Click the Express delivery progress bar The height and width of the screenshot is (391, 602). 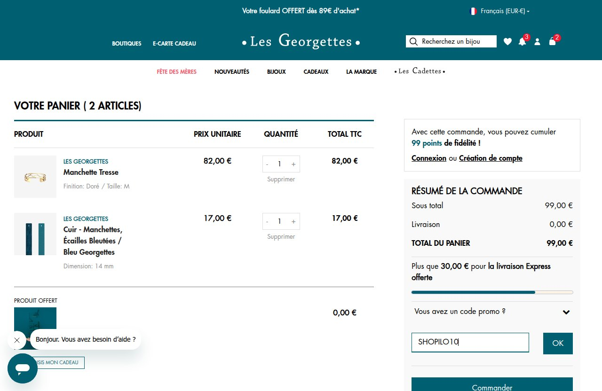[492, 292]
